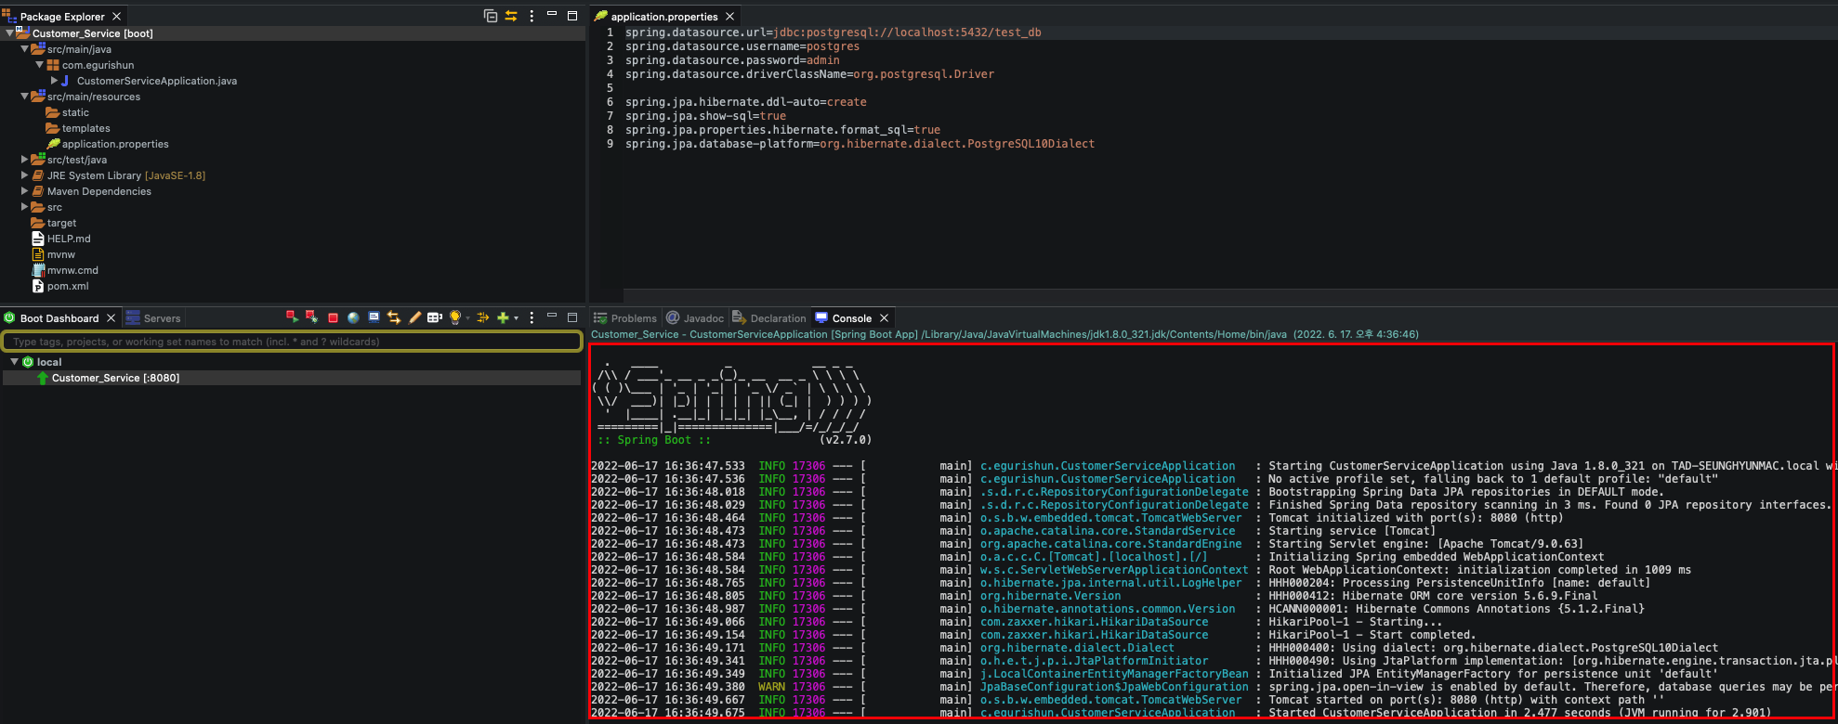Expand JRE System Library node

click(24, 175)
